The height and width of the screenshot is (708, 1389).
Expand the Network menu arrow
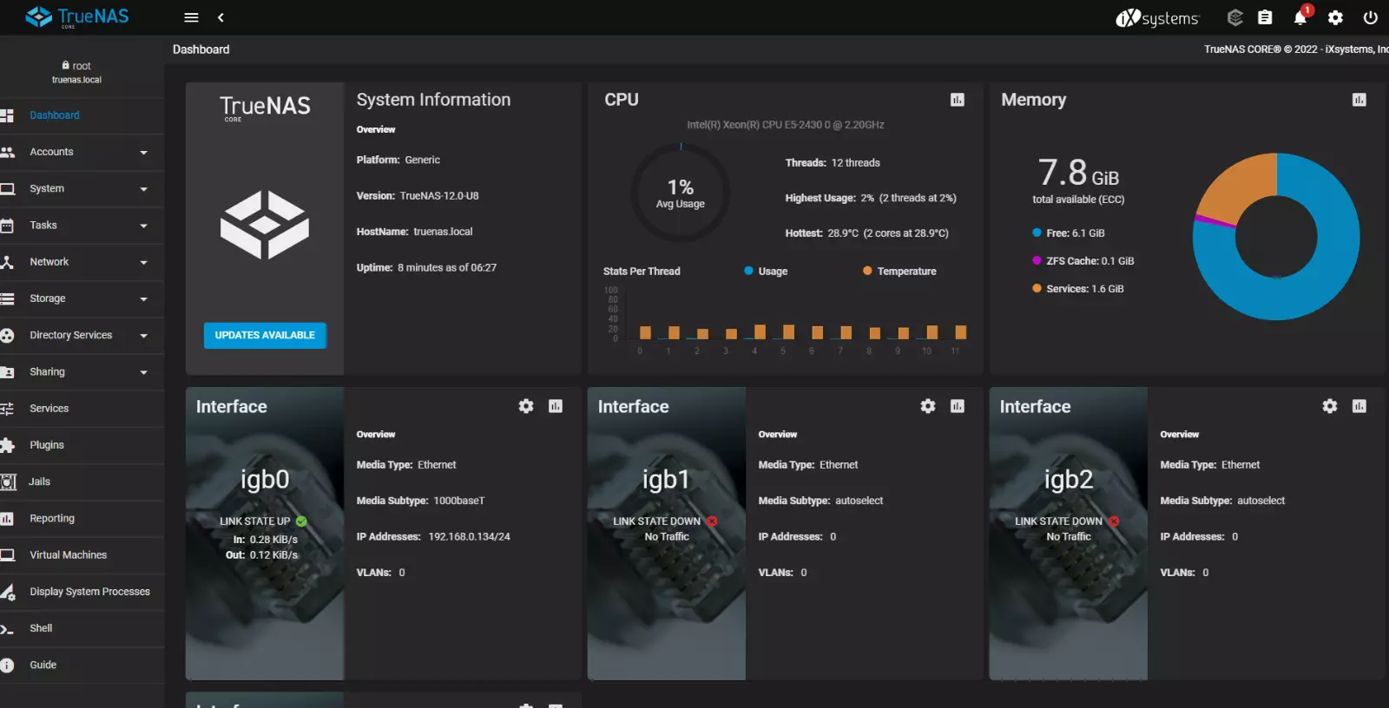click(x=143, y=262)
